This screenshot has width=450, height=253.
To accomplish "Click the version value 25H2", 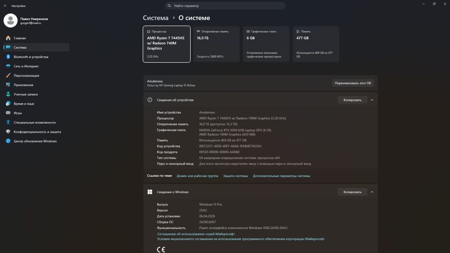I will pos(203,210).
